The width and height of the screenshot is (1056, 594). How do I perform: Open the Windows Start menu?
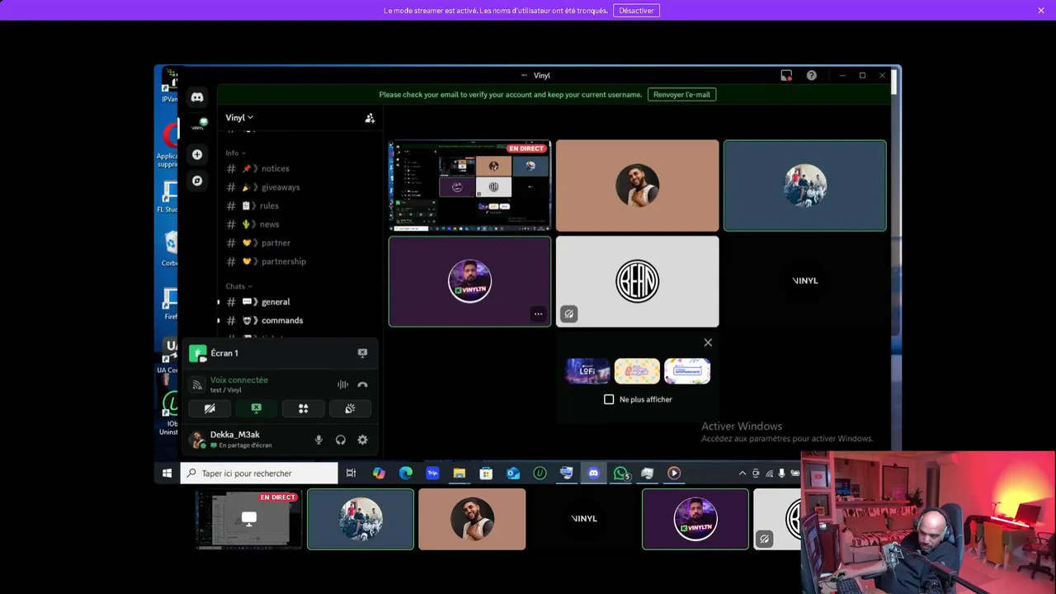167,473
